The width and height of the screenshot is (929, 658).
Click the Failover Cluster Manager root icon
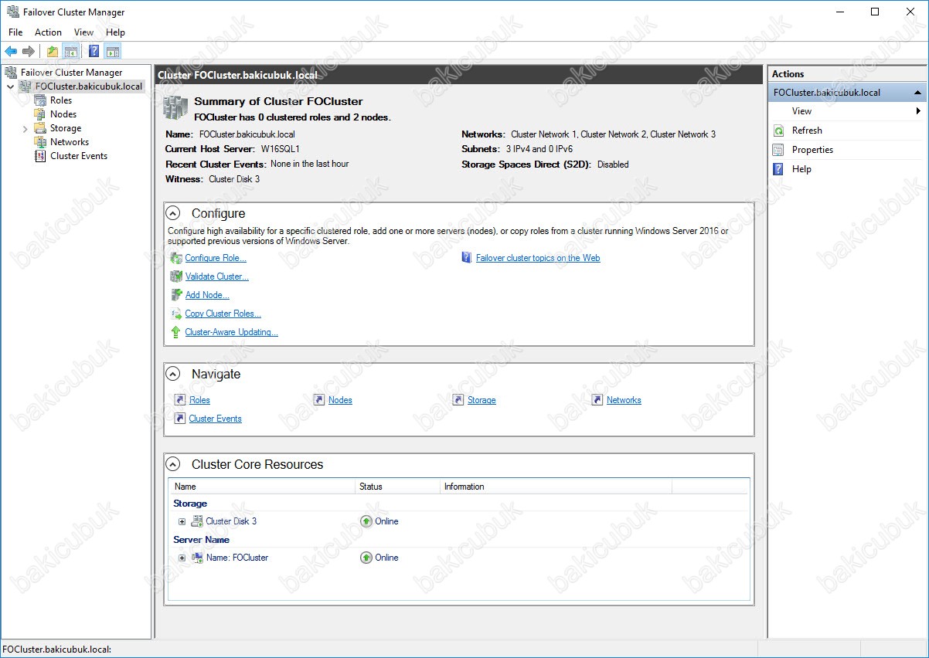pyautogui.click(x=11, y=73)
